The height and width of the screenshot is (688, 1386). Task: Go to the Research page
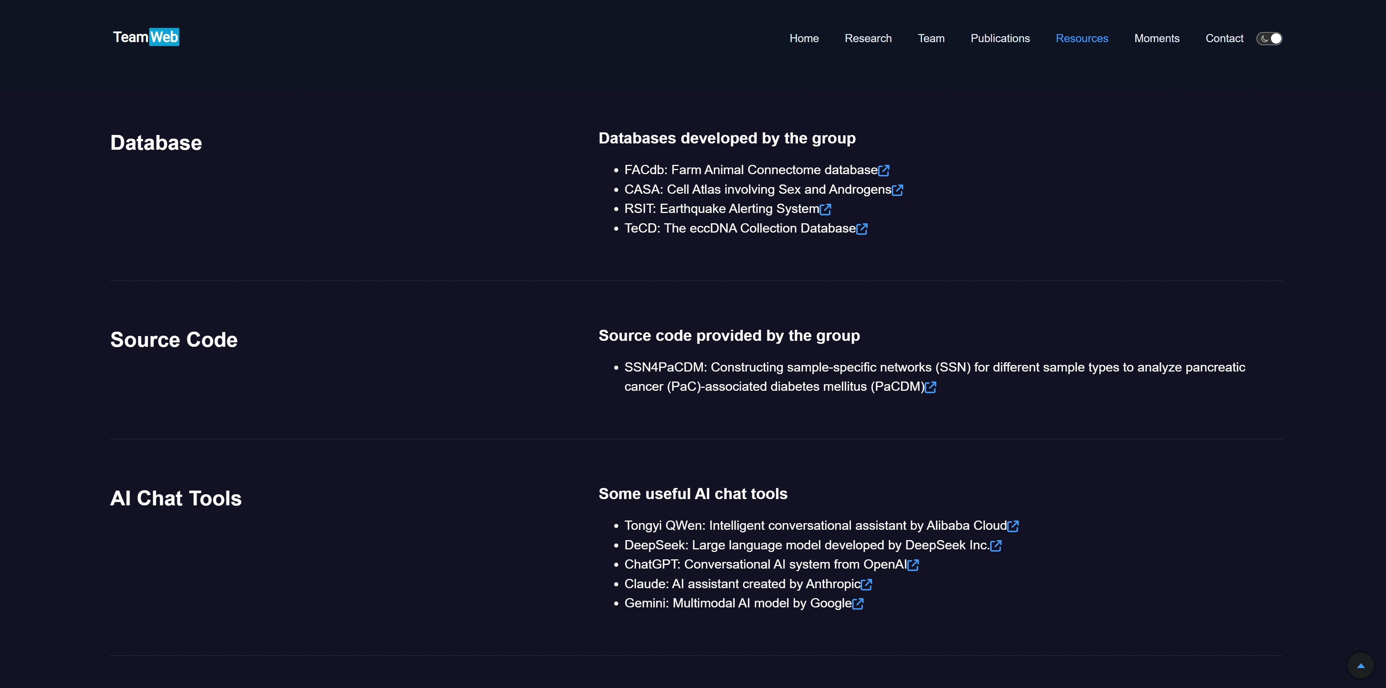click(x=868, y=38)
